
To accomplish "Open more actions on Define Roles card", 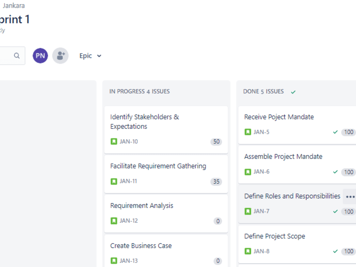I will [350, 197].
